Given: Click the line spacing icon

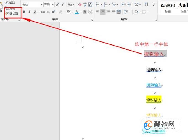Looking at the screenshot, I should tap(126, 12).
